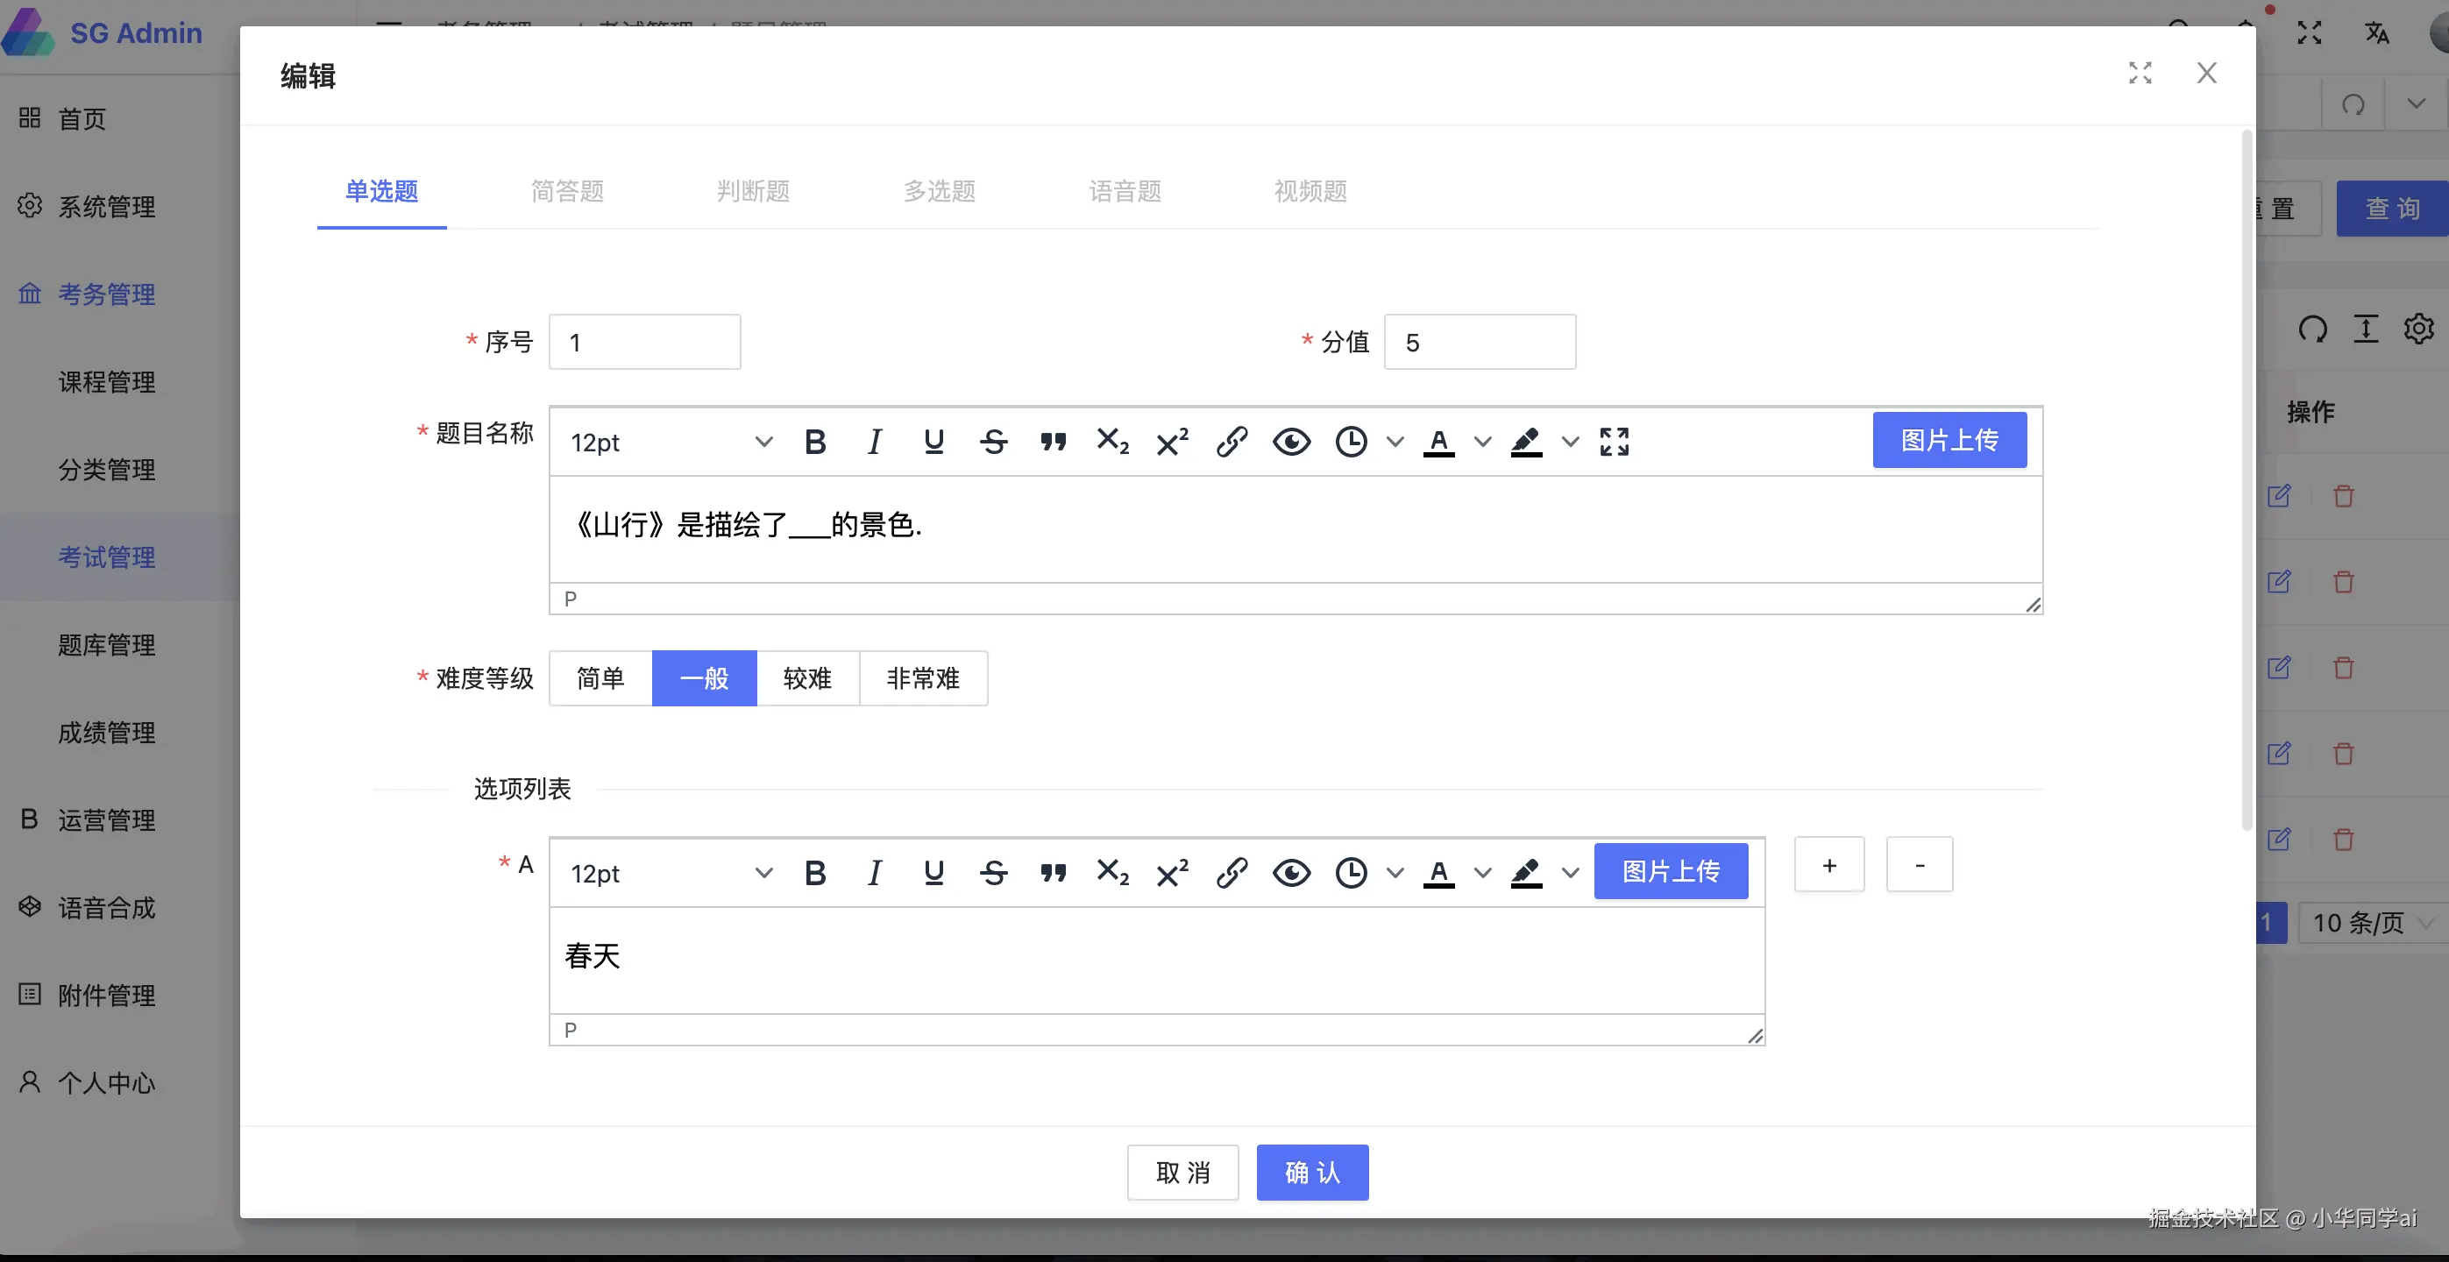Select 简单 difficulty level
2449x1262 pixels.
point(600,678)
